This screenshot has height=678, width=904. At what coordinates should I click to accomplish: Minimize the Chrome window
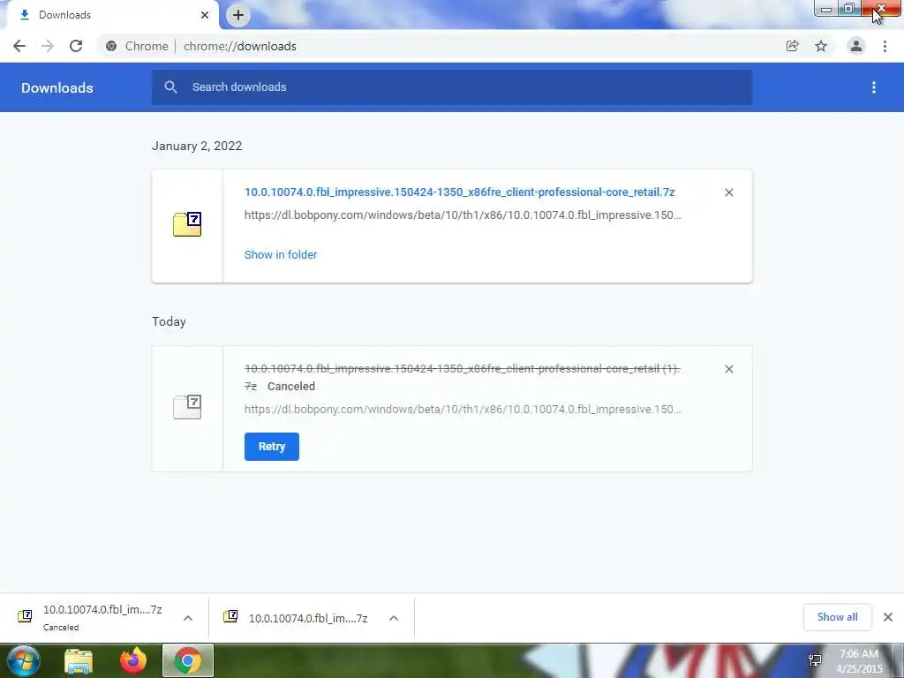tap(826, 9)
